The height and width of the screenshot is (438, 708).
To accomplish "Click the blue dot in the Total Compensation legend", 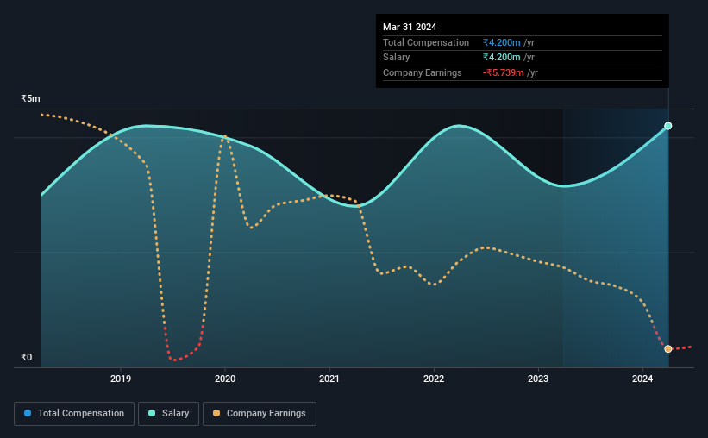I will tap(28, 413).
